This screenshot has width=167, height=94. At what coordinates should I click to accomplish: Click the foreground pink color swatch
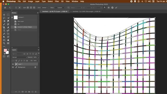click(5, 50)
